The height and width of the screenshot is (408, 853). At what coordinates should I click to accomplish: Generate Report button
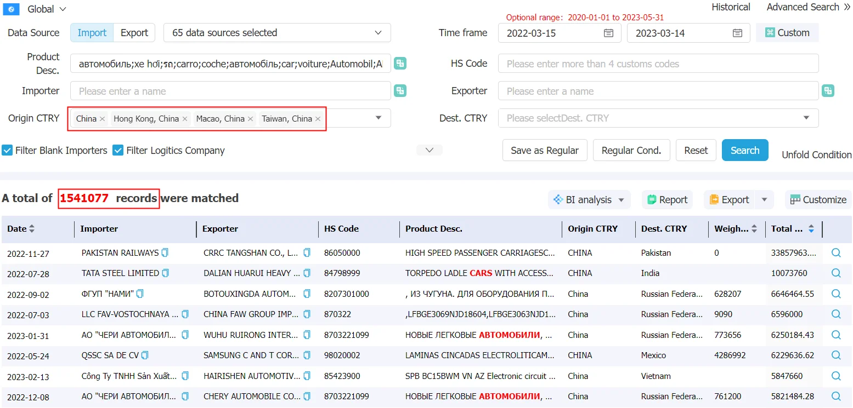tap(667, 200)
